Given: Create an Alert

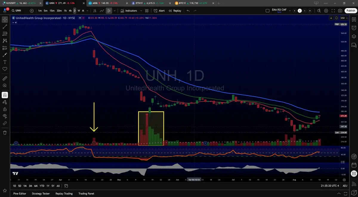Looking at the screenshot, I should pyautogui.click(x=159, y=11).
